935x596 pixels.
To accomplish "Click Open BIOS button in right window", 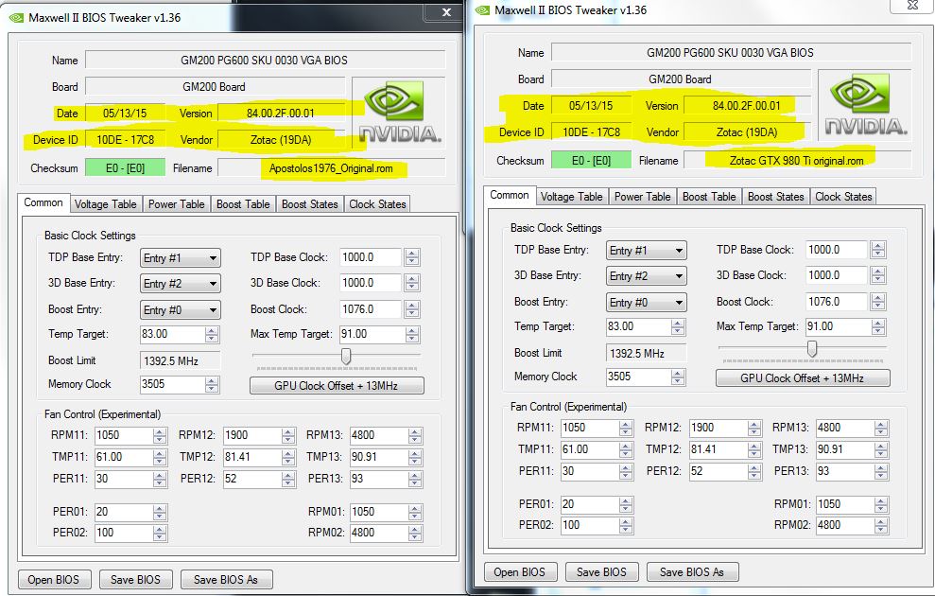I will (519, 571).
